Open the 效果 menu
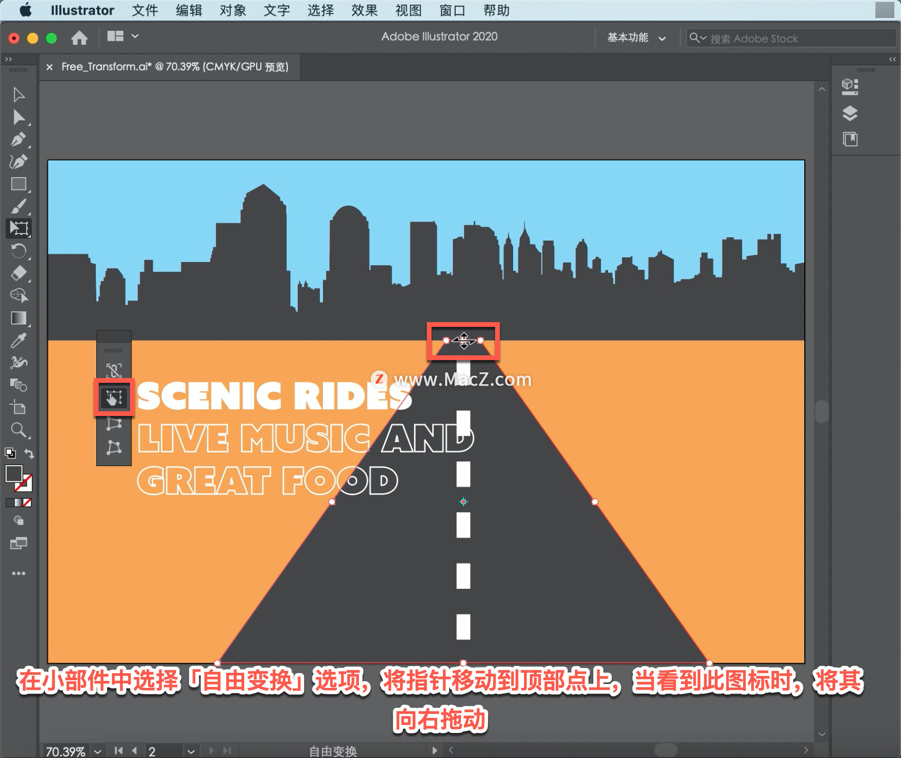Viewport: 901px width, 758px height. (364, 10)
